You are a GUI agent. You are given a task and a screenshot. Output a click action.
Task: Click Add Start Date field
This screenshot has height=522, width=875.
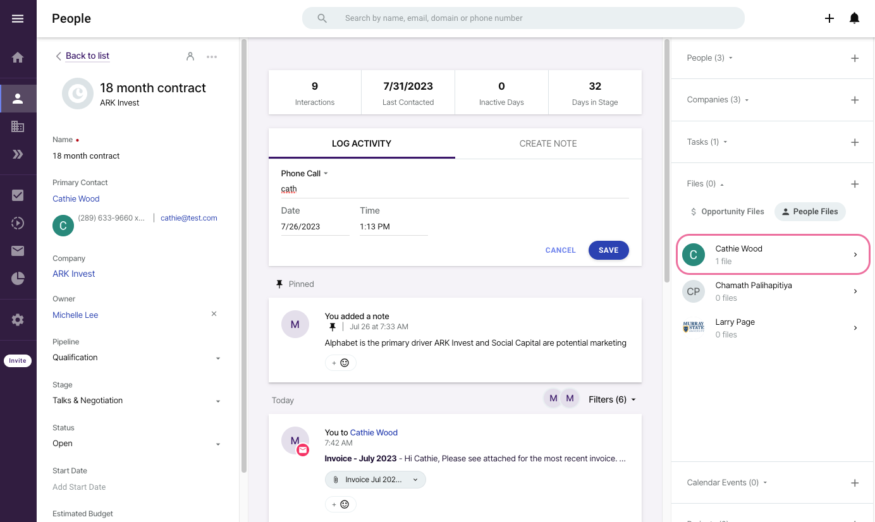pos(79,487)
